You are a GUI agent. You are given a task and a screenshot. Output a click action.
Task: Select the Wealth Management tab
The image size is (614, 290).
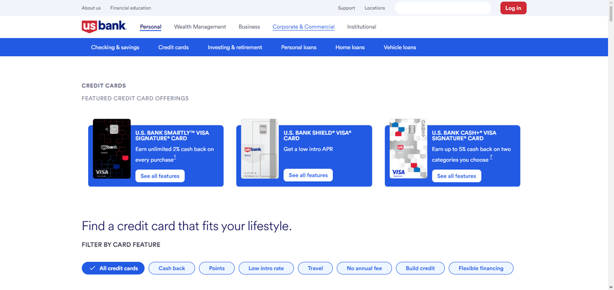coord(200,27)
